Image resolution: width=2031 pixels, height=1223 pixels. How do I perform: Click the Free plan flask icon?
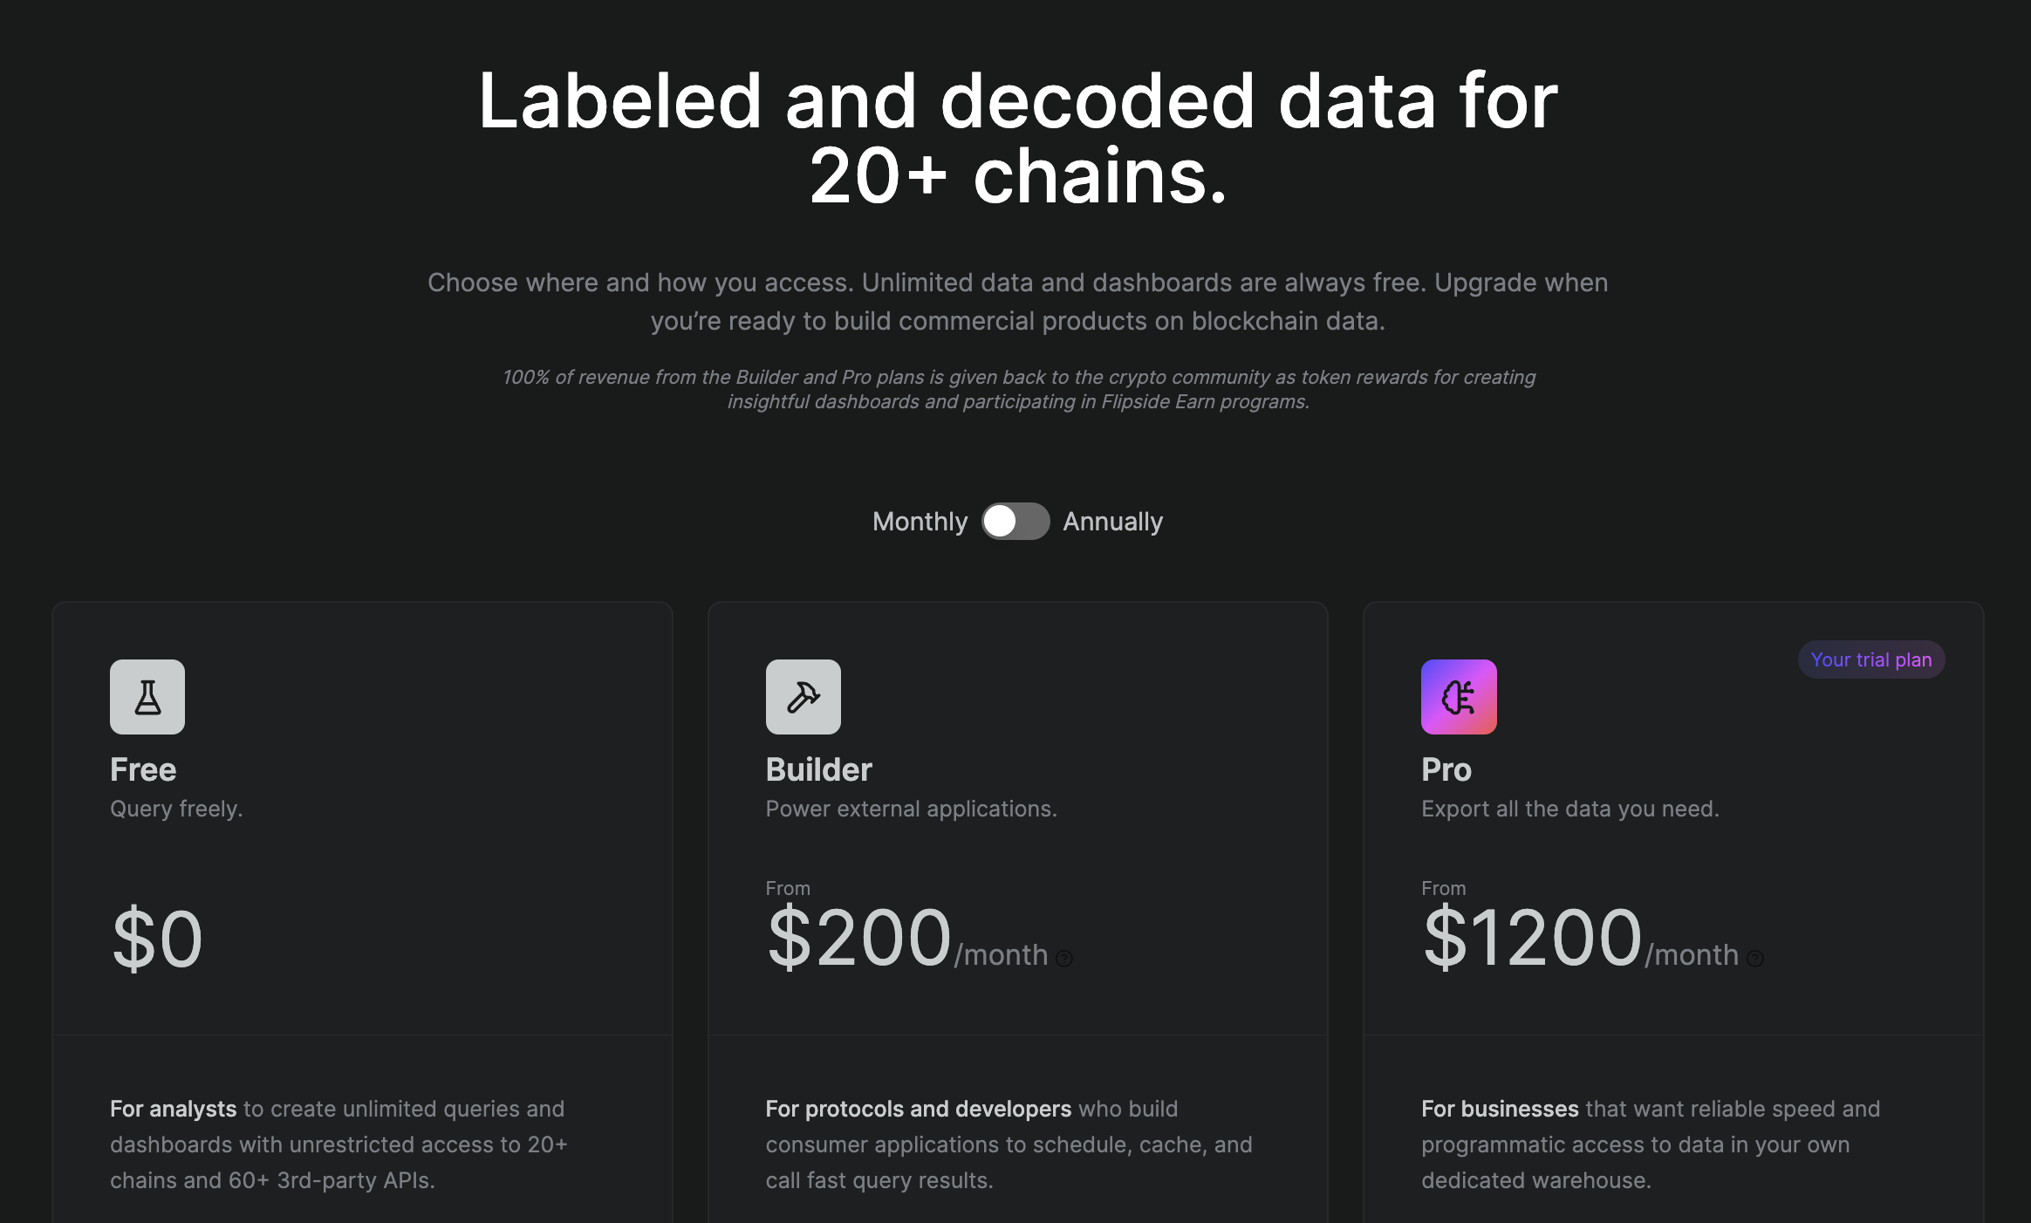147,697
